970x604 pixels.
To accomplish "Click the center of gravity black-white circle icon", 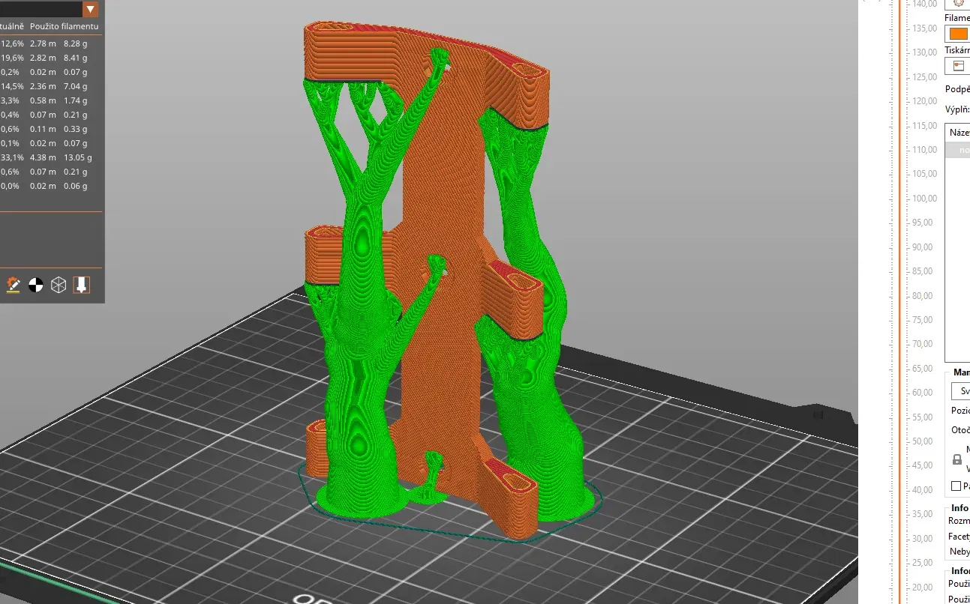I will click(35, 285).
